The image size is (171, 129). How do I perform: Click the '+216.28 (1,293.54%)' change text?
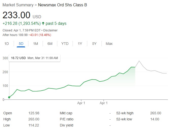click(x=22, y=23)
